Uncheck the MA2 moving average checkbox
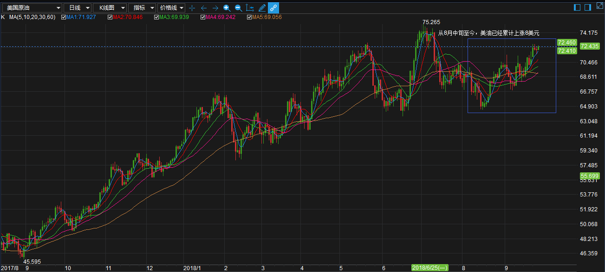The width and height of the screenshot is (605, 272). 110,17
